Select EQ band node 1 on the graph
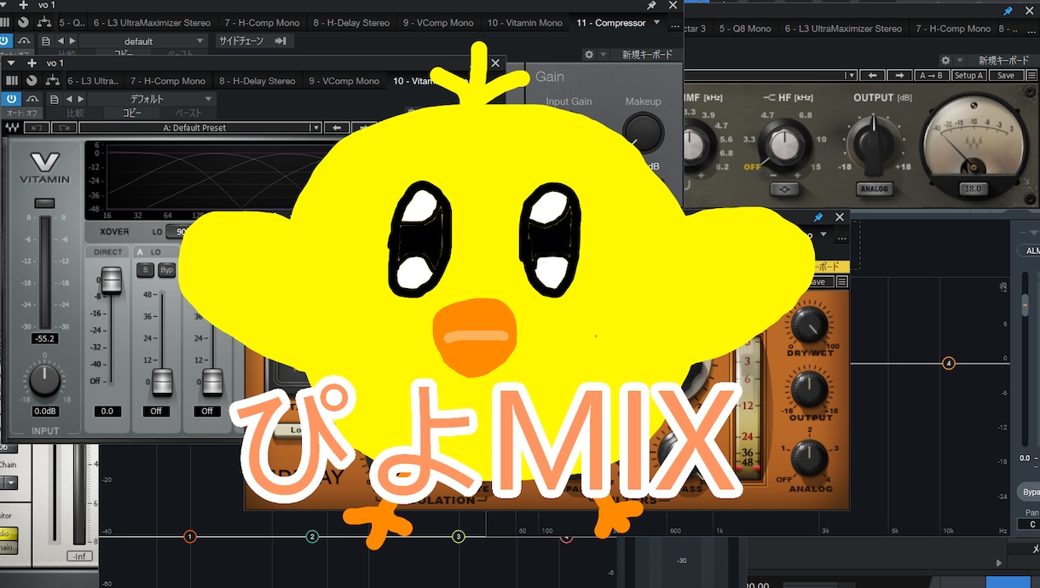Viewport: 1040px width, 588px height. 190,536
